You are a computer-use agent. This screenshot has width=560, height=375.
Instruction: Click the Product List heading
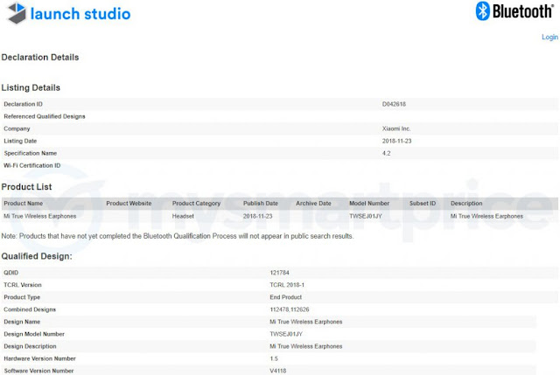(26, 187)
